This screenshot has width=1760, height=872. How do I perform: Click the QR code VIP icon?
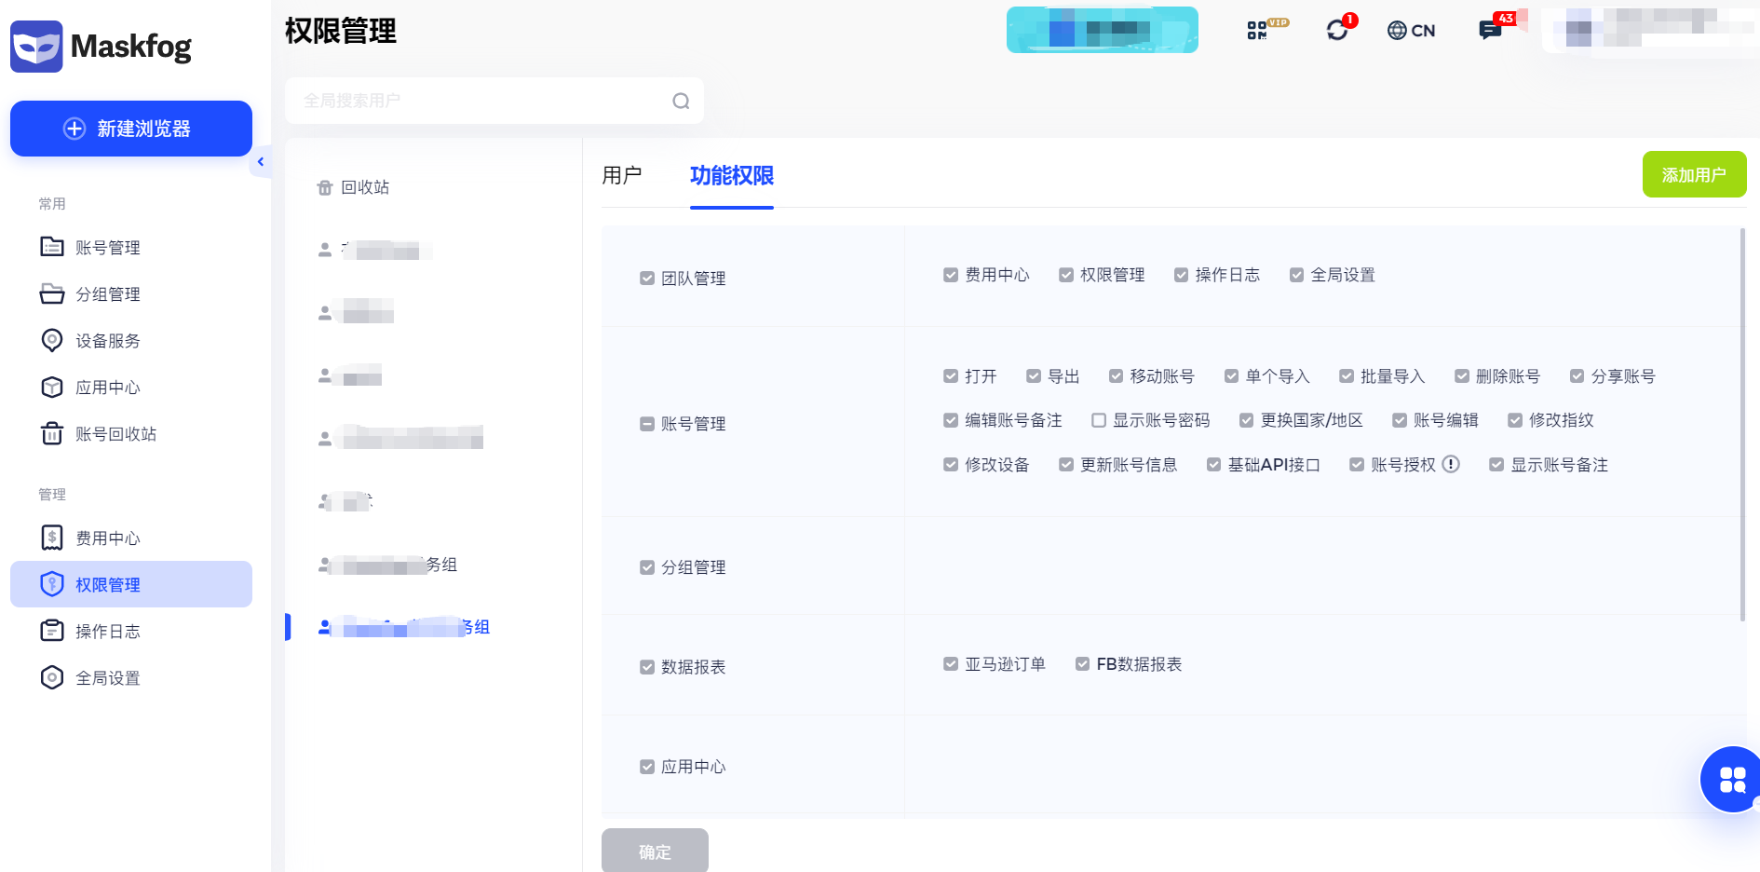point(1259,31)
